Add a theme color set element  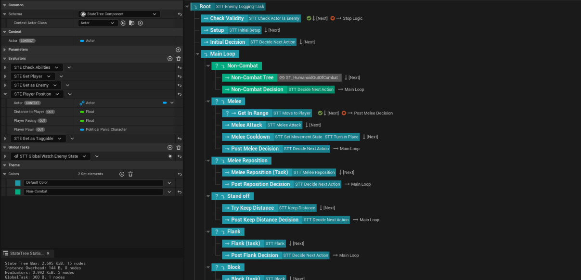(x=122, y=174)
